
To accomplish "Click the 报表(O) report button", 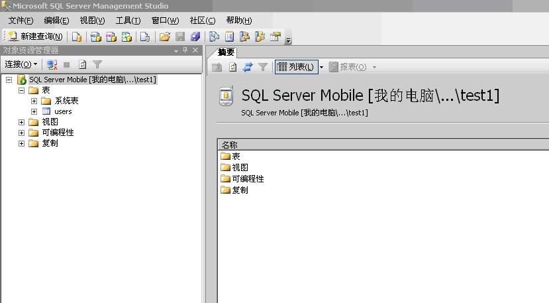I will [348, 67].
